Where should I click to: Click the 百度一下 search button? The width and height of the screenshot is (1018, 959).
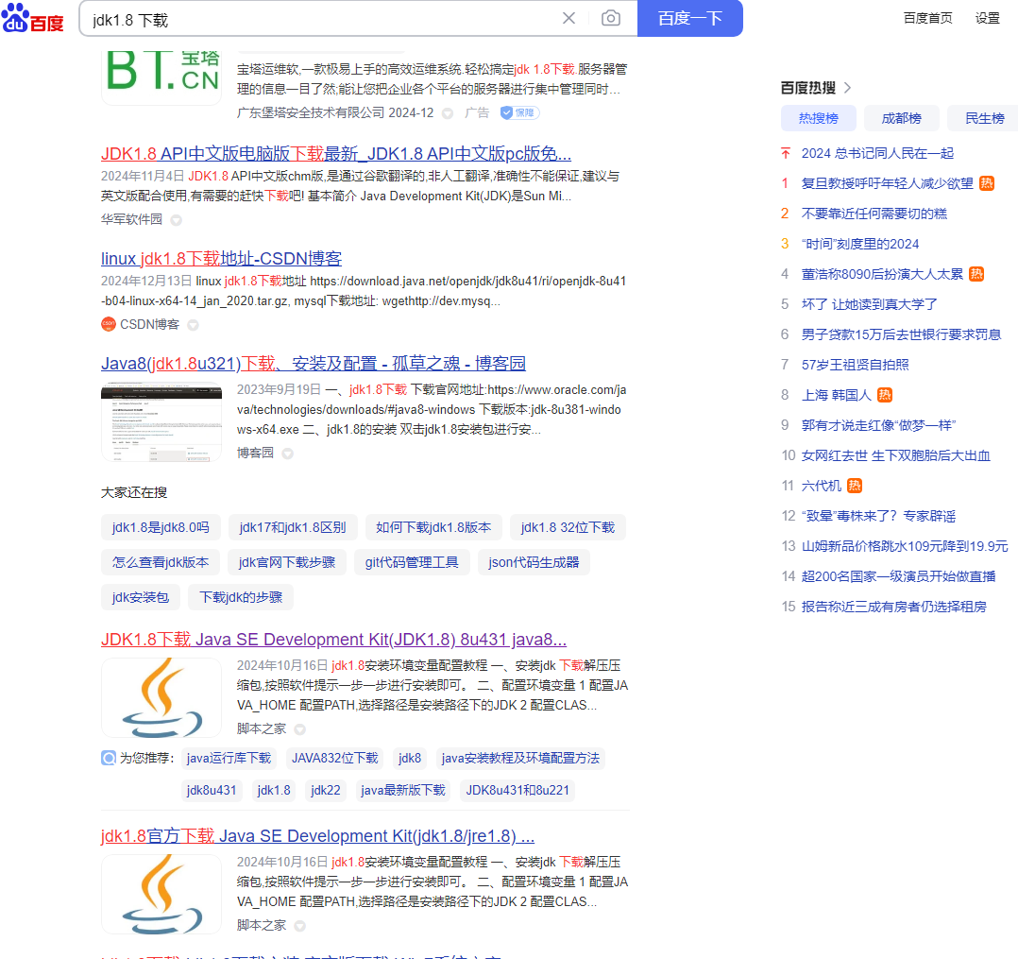[690, 18]
